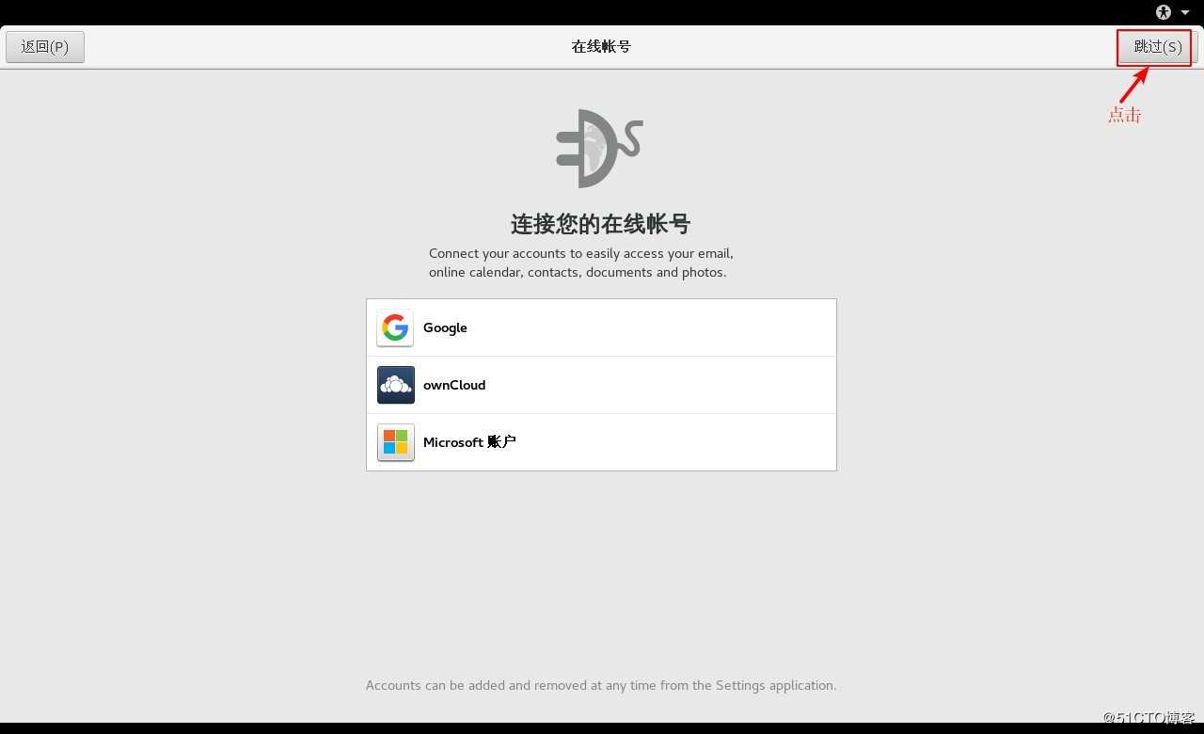Go back with the 返回(P) button

(45, 47)
